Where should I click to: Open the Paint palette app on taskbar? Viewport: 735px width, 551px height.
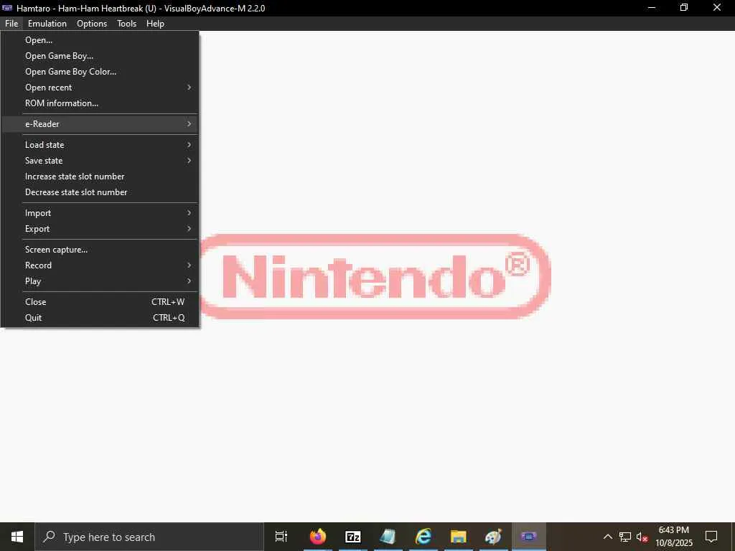[494, 537]
